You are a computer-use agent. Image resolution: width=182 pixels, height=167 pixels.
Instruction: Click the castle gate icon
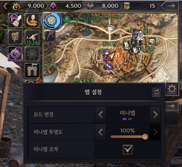pos(32,70)
